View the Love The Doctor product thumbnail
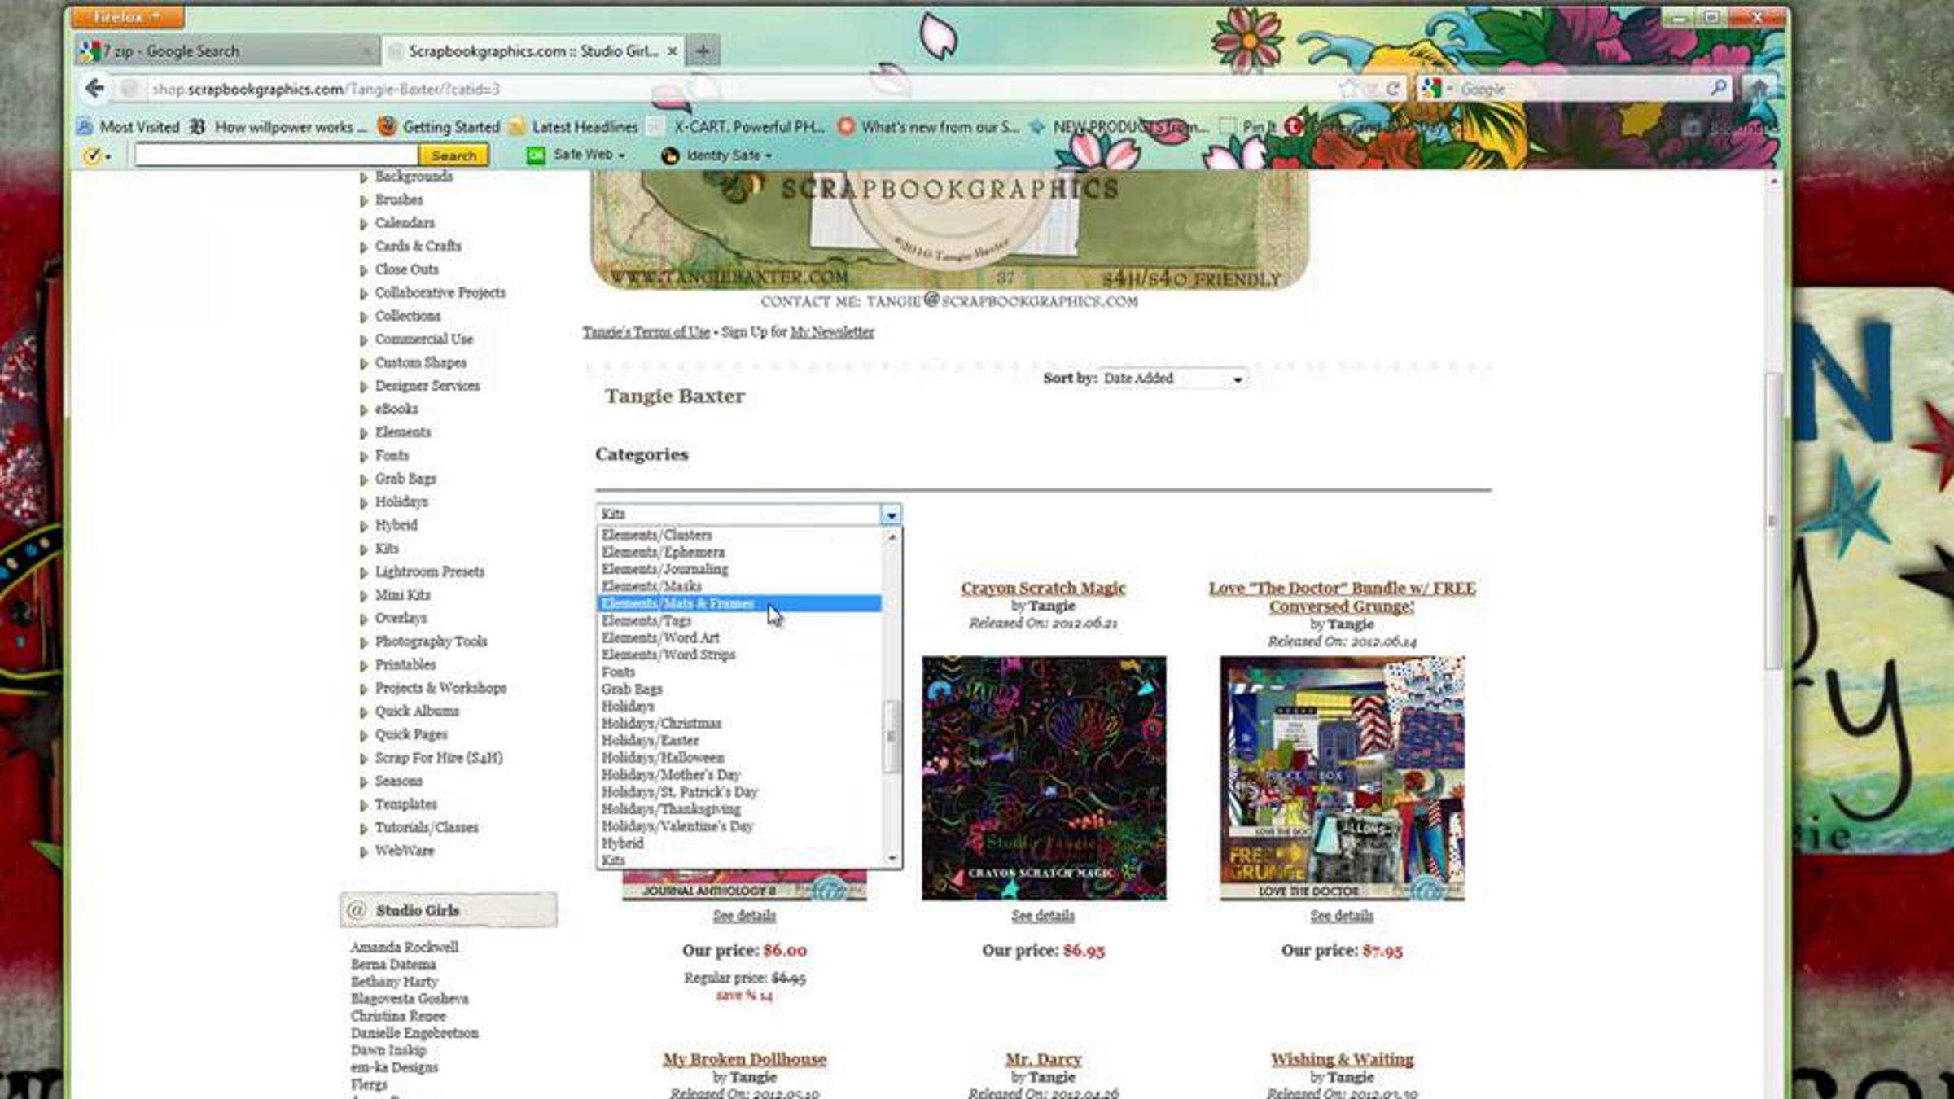Image resolution: width=1954 pixels, height=1099 pixels. [1343, 778]
